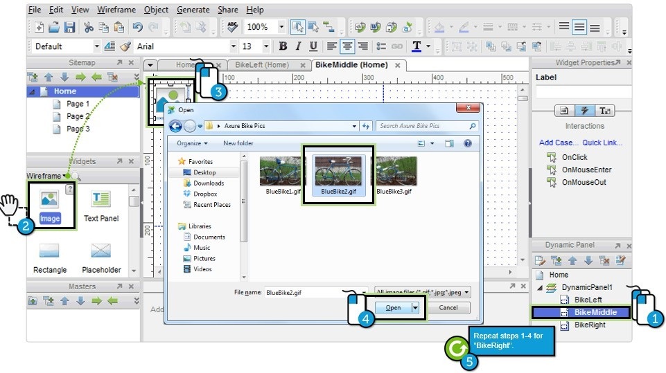Click the help icon in Open dialog
Screen dimensions: 666x373
tap(468, 143)
